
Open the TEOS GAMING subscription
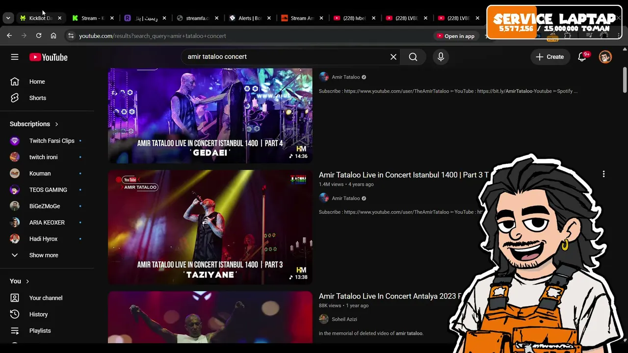pos(47,190)
